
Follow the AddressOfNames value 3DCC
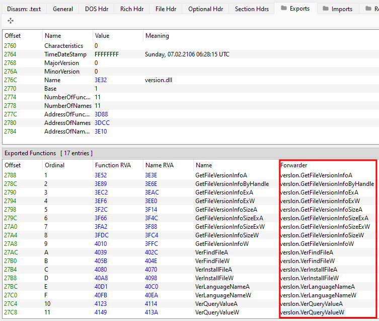(101, 123)
